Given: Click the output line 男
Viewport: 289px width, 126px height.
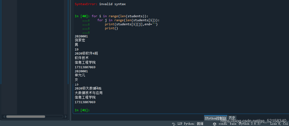Looking at the screenshot, I should (x=76, y=45).
